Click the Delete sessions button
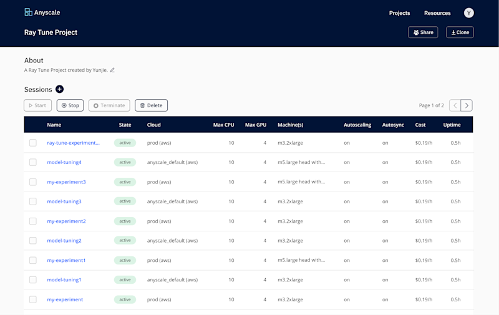This screenshot has width=499, height=315. click(151, 105)
